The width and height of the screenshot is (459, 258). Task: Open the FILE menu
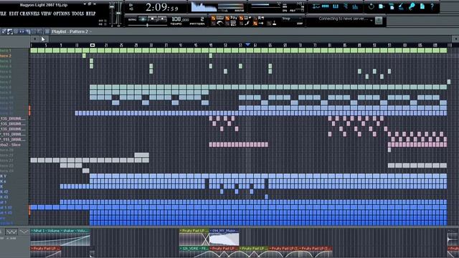pos(3,14)
